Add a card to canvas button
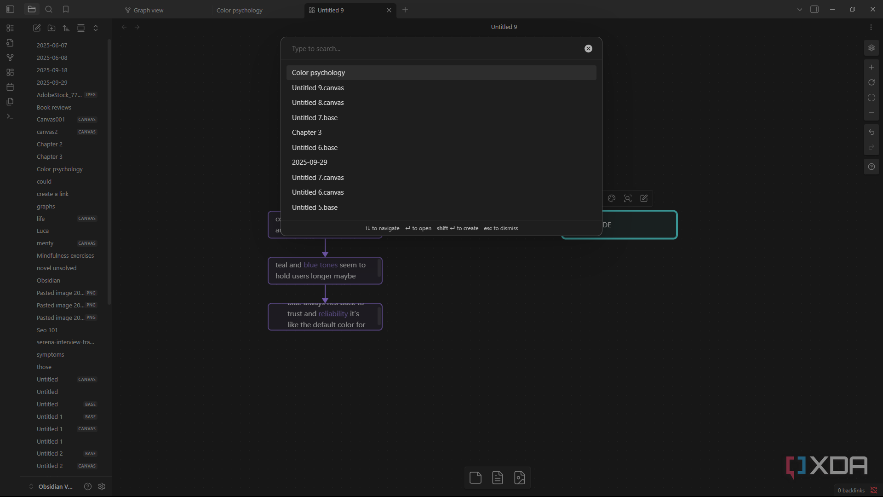 [476, 478]
